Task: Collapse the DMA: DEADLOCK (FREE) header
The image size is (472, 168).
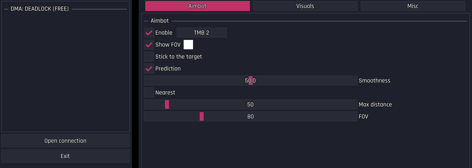Action: [40, 9]
